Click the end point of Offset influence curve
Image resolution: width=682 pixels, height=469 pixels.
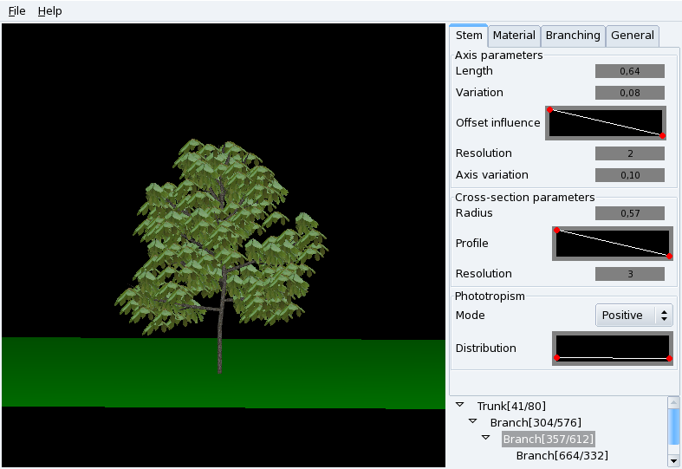[662, 136]
